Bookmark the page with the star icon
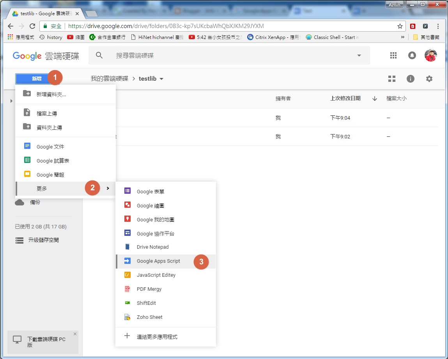The height and width of the screenshot is (359, 448). pos(400,26)
